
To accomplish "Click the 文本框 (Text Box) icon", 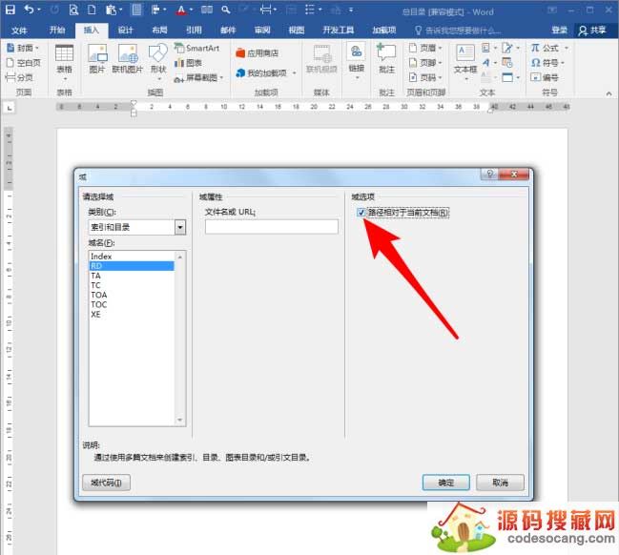I will (464, 57).
